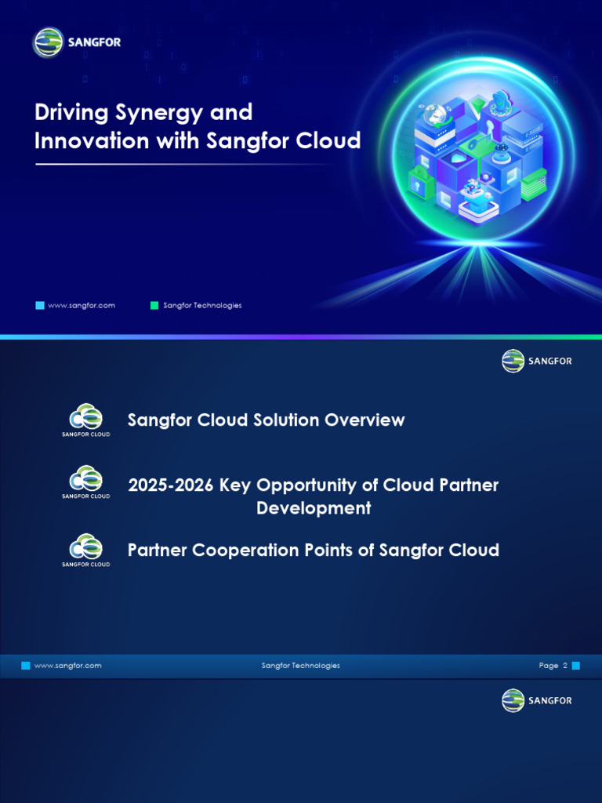Click Sangfor Cloud icon beside Partner Cooperation Points
This screenshot has height=803, width=602.
click(86, 550)
